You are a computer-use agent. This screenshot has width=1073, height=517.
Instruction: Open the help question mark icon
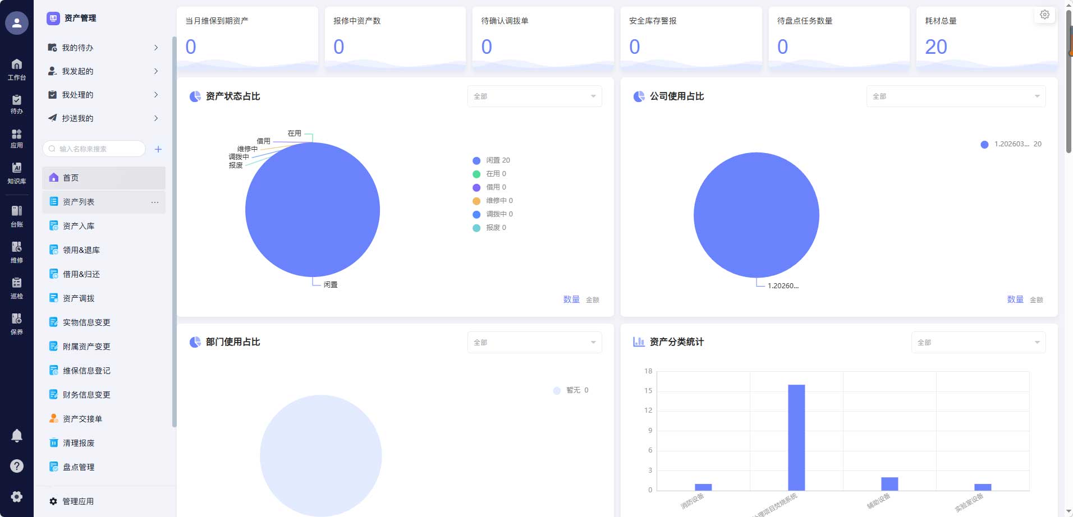(x=17, y=466)
